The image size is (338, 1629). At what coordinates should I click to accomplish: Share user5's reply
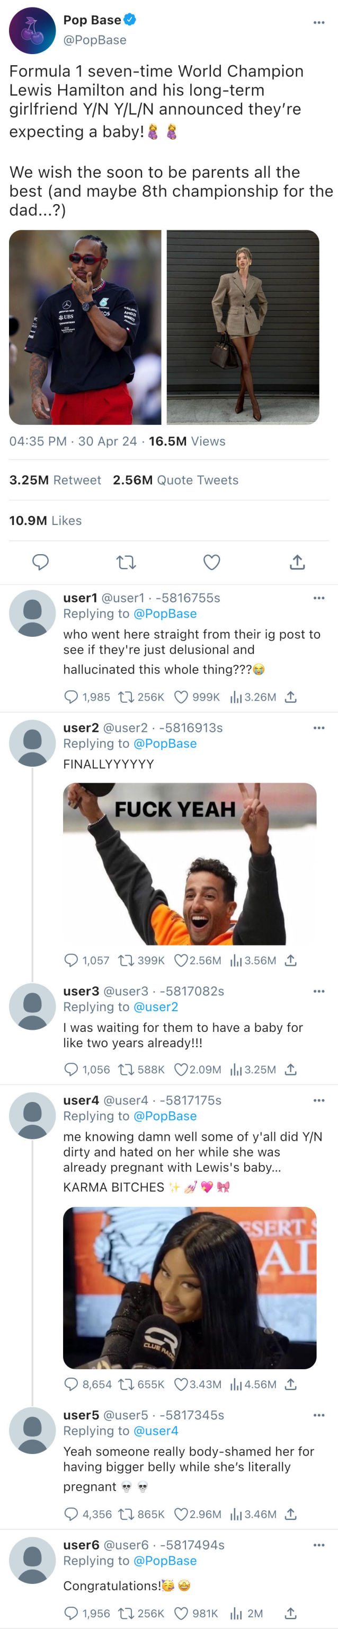tap(291, 1514)
